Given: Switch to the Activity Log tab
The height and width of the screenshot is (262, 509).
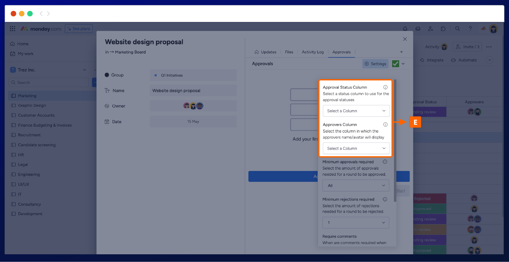Looking at the screenshot, I should 313,52.
